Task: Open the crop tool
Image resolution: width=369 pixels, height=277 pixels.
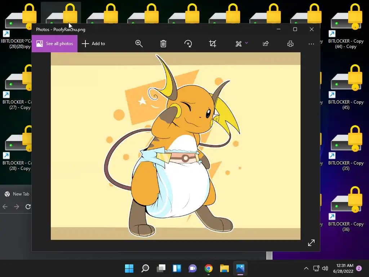Action: 213,44
